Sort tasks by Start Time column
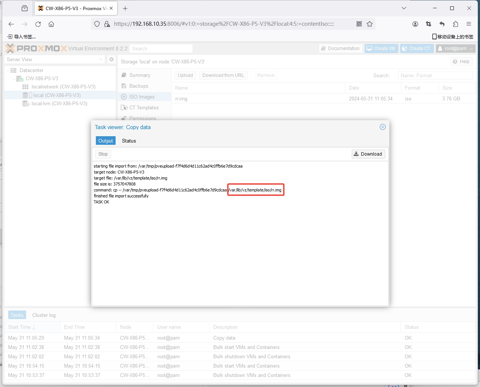 [x=32, y=327]
